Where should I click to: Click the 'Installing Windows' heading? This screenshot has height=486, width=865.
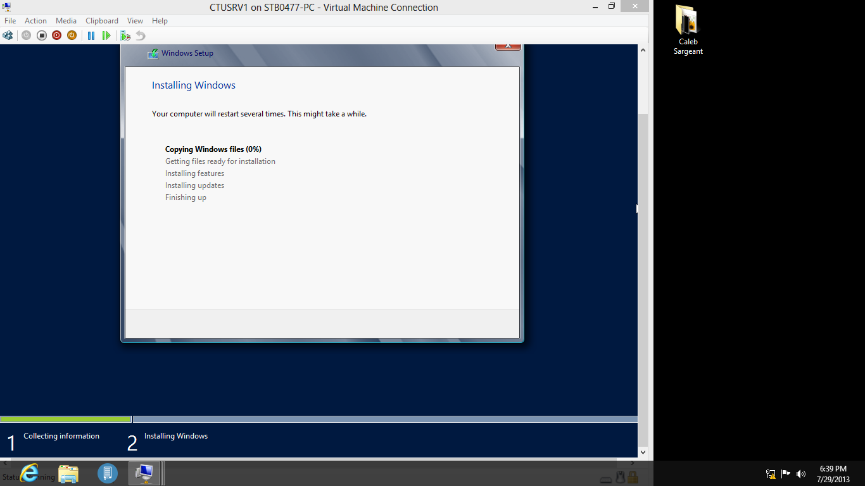(194, 85)
